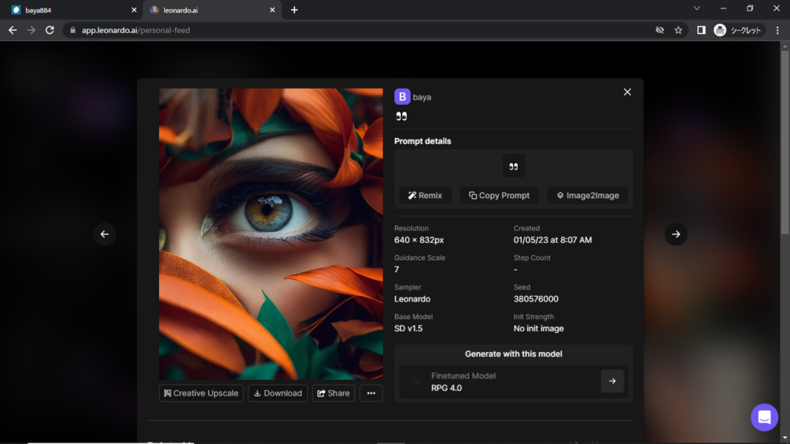Share the generated image

tap(333, 393)
